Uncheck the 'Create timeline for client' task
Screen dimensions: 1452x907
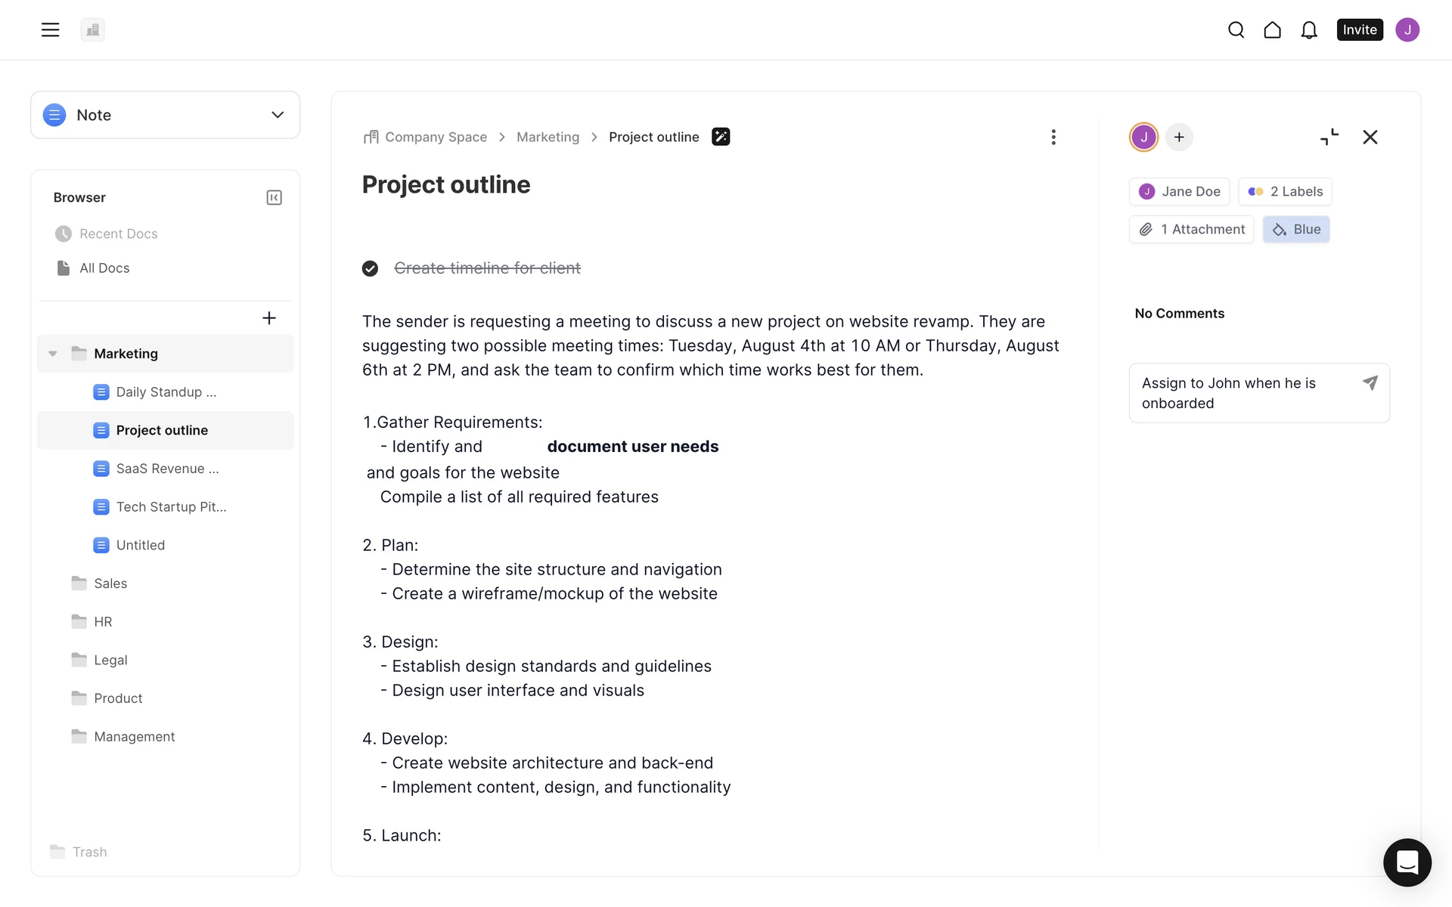370,268
